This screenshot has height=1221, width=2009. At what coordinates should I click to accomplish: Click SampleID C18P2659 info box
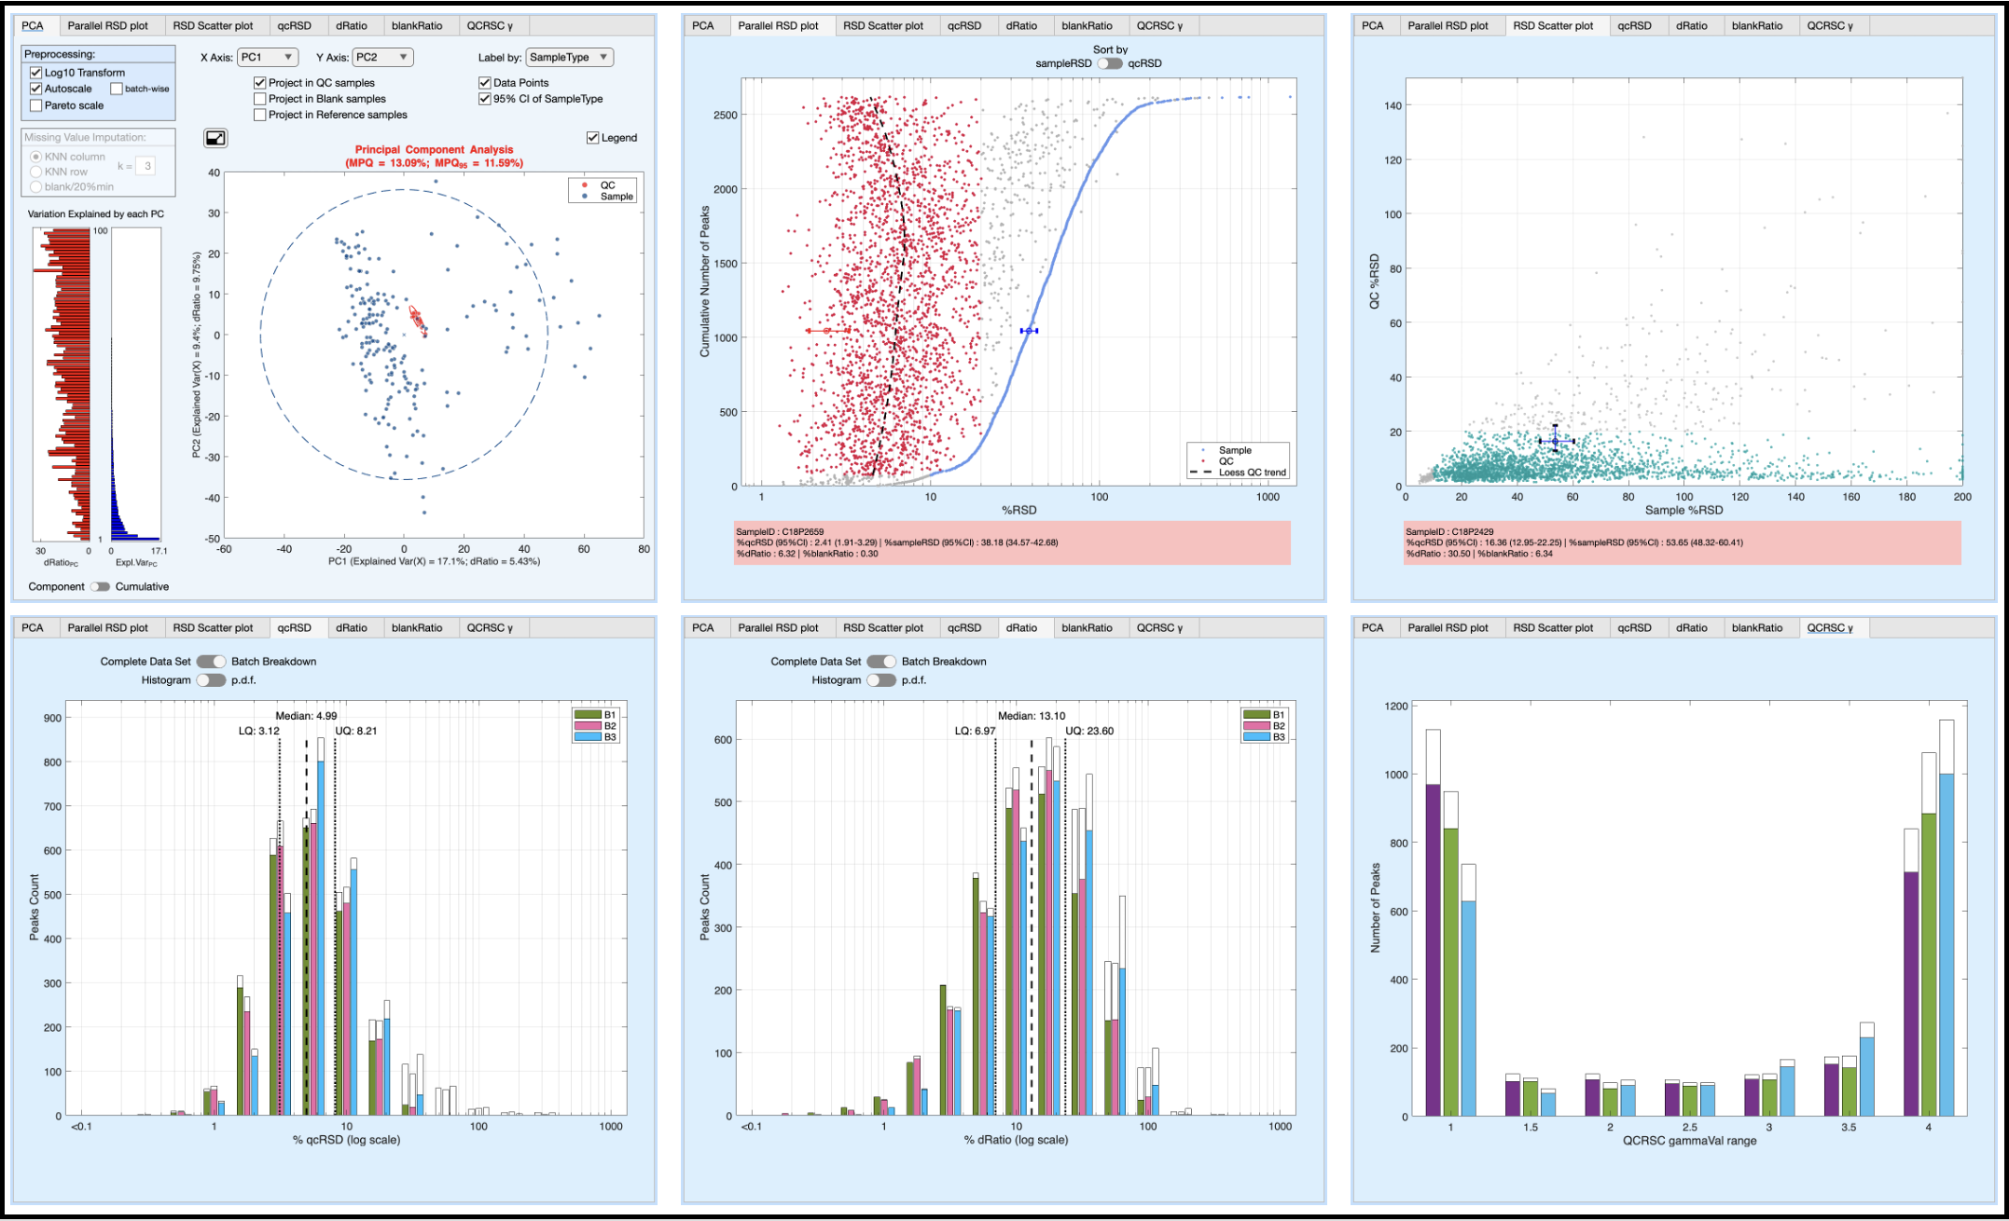(x=1013, y=542)
